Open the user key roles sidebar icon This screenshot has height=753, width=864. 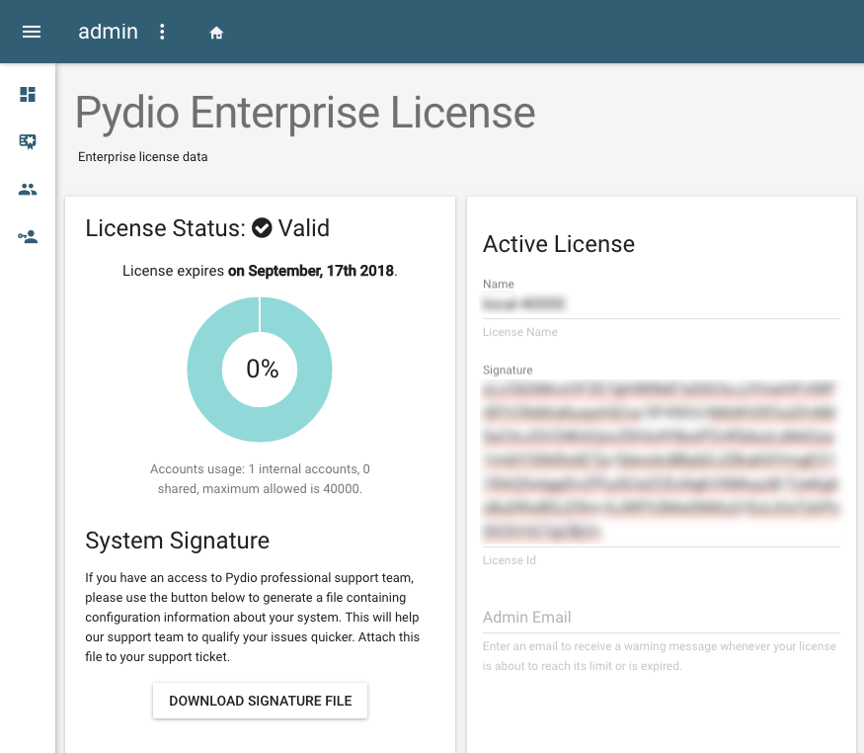click(28, 237)
